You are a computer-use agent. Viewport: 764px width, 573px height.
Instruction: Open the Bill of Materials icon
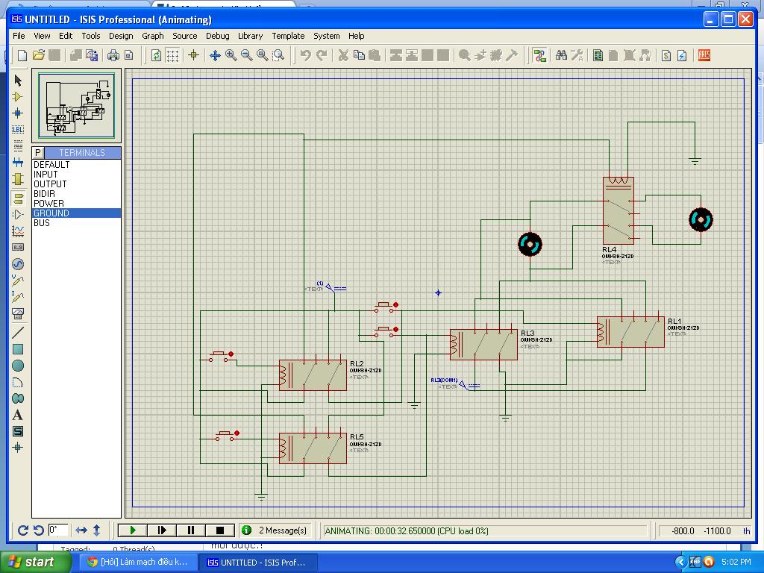click(x=666, y=55)
